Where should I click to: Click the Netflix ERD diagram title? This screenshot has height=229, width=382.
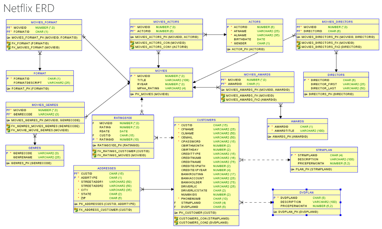28,8
